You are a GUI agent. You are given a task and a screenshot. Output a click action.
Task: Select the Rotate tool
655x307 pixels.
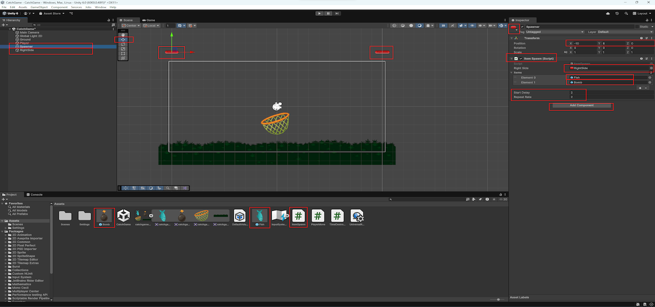click(123, 44)
